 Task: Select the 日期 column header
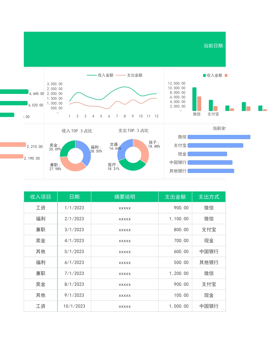click(x=74, y=197)
